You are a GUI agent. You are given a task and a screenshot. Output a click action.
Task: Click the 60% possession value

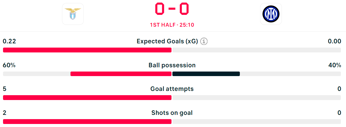click(9, 65)
